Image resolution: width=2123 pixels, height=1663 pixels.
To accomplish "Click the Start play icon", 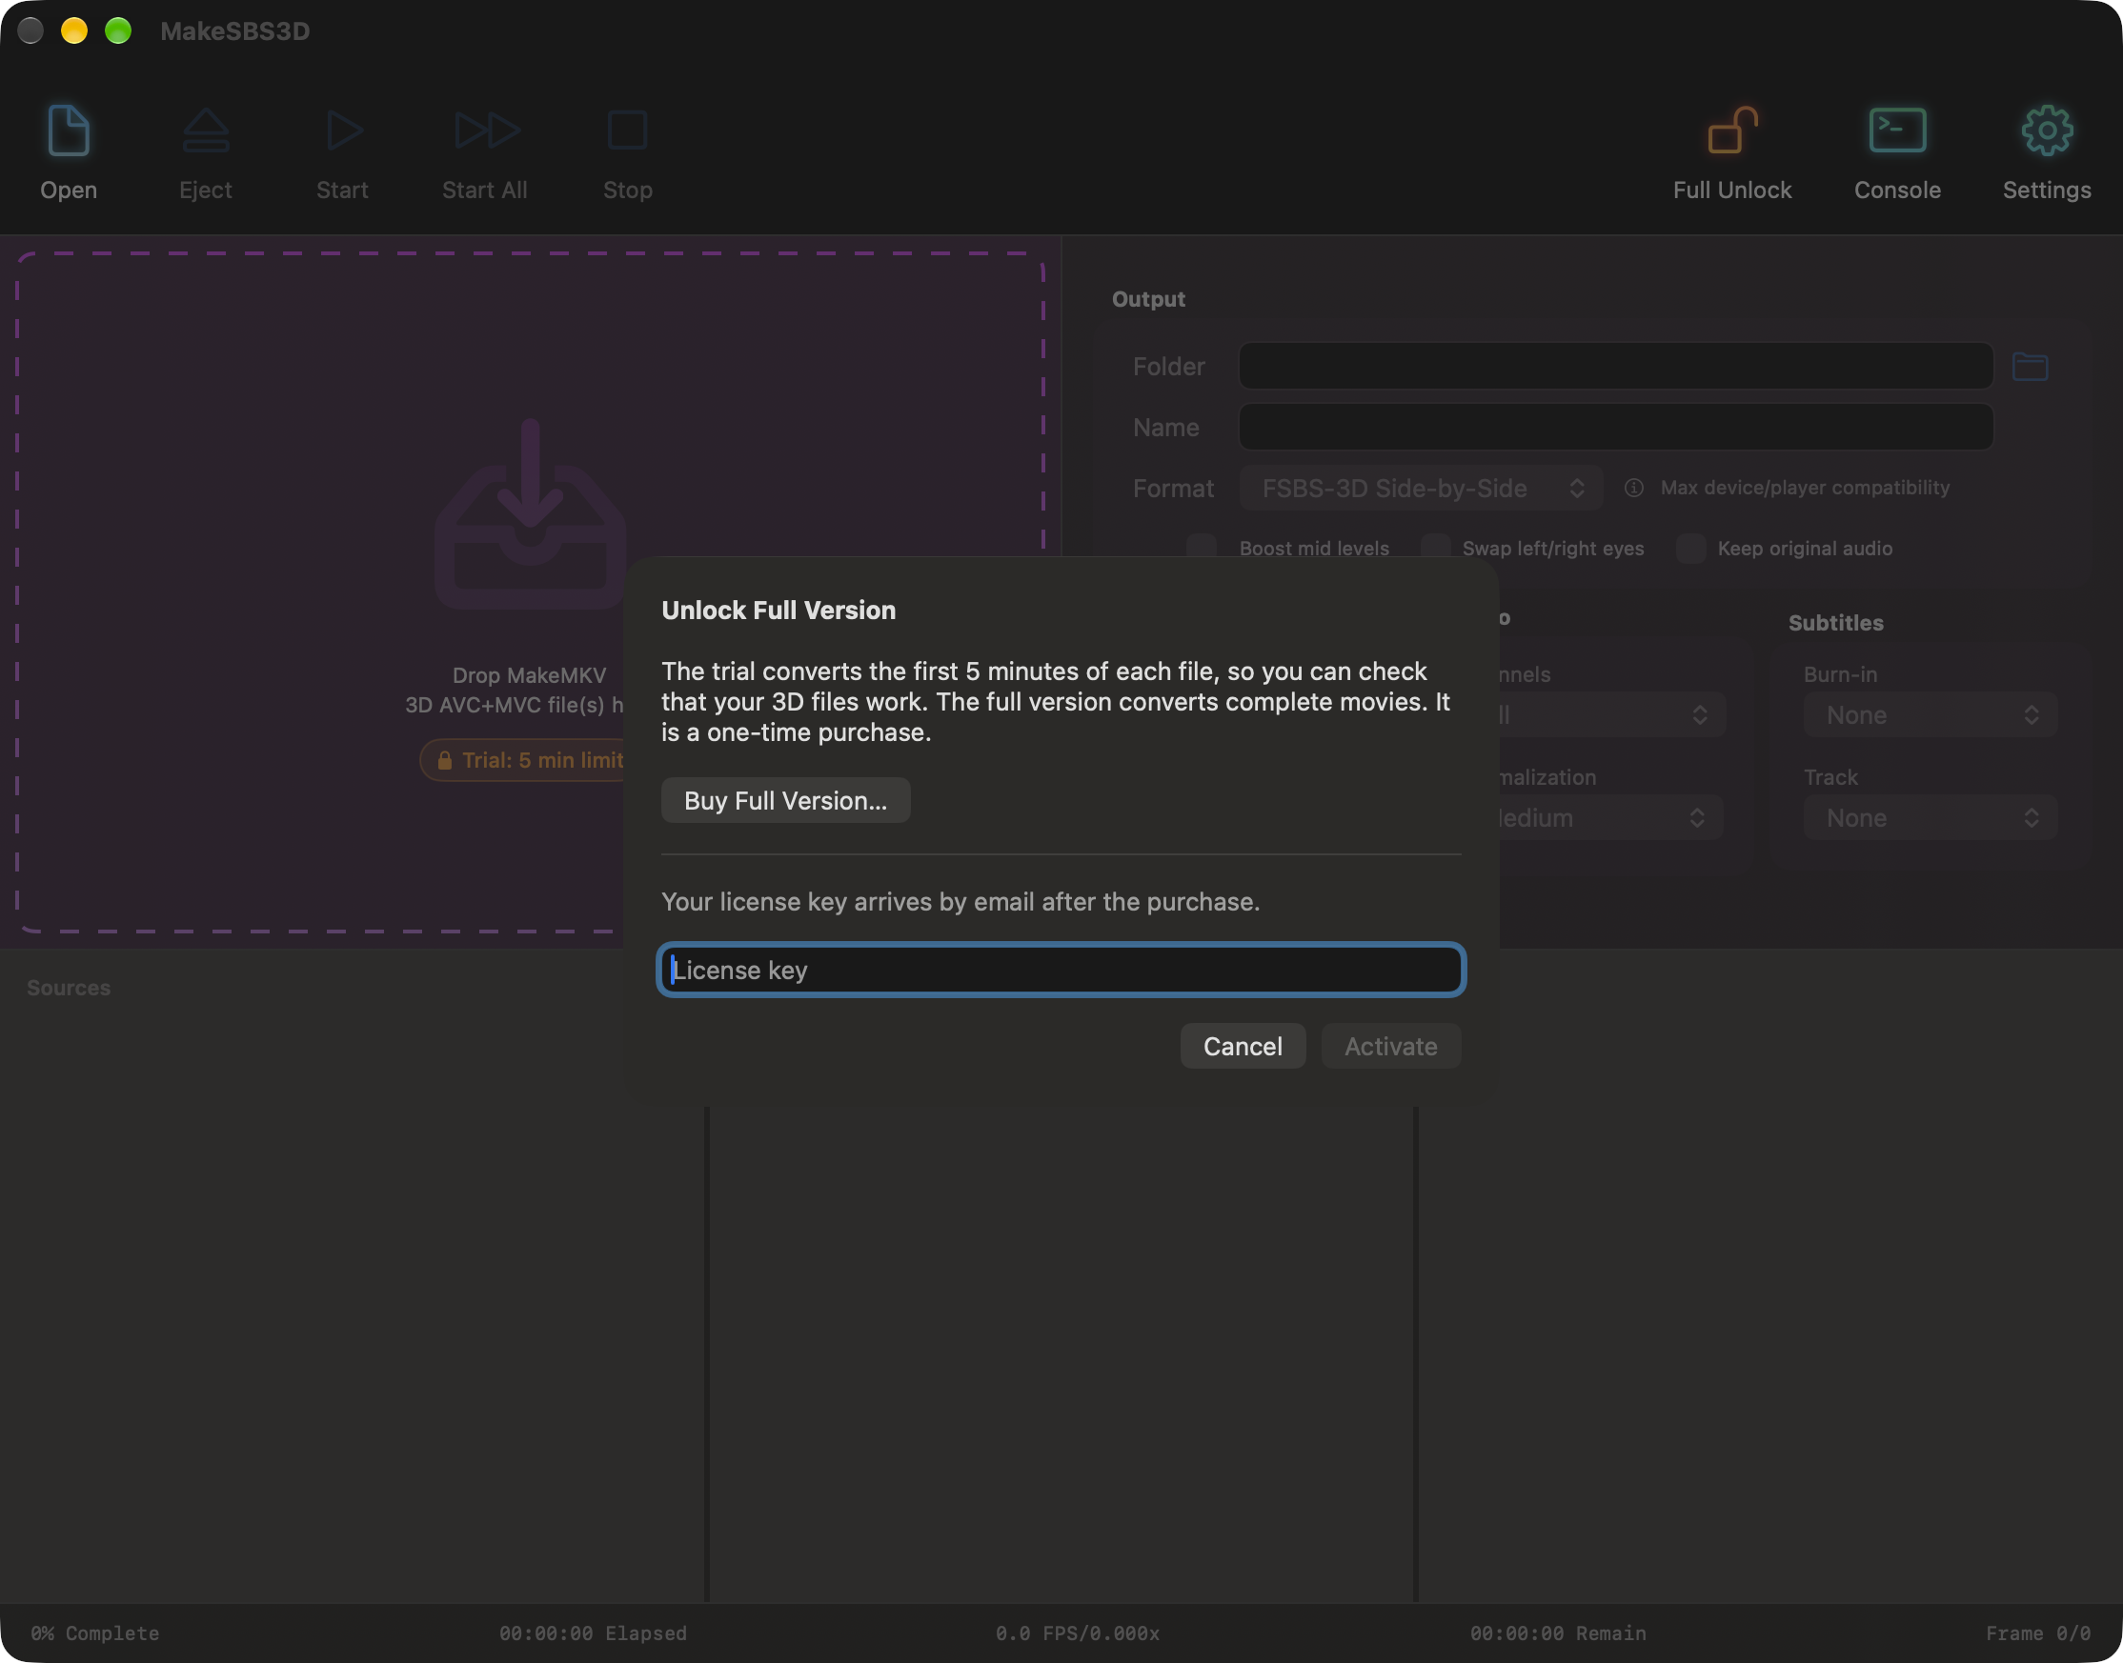I will pos(343,130).
